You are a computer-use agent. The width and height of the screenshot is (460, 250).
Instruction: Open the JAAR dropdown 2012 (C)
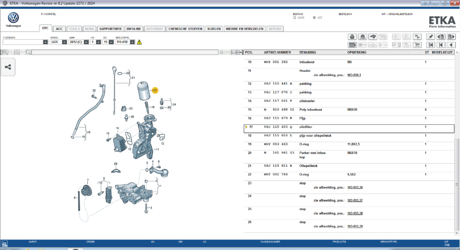coord(86,42)
